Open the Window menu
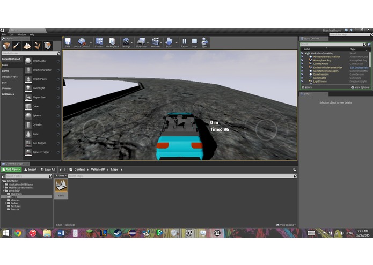This screenshot has width=373, height=265. tap(21, 35)
